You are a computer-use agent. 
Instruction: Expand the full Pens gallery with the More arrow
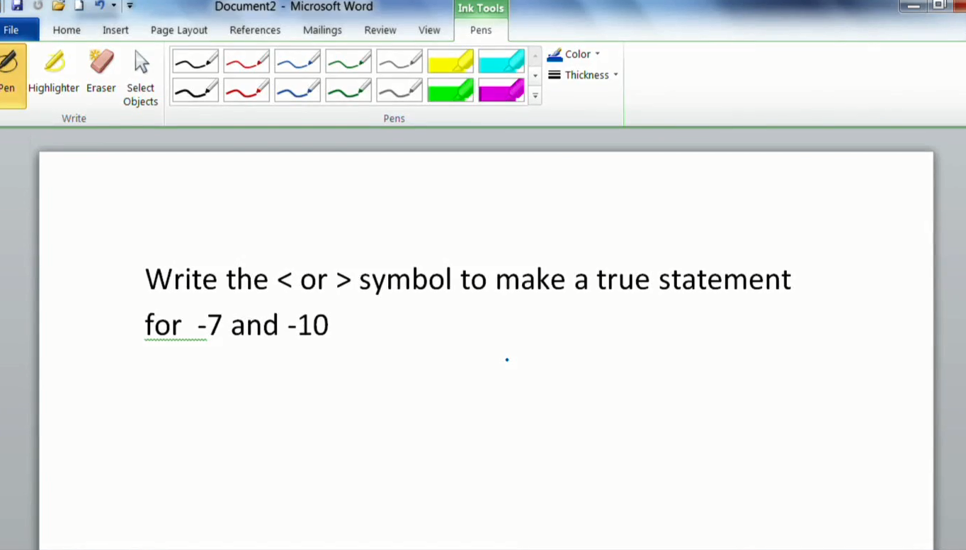[535, 96]
